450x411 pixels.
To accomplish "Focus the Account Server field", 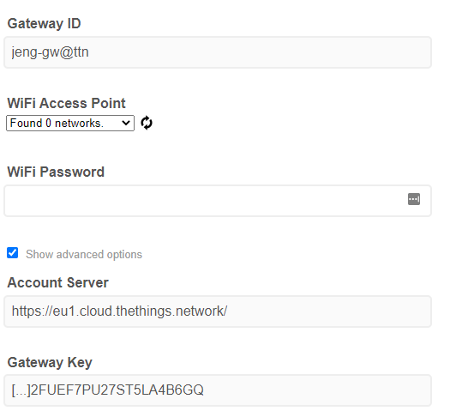I will (x=218, y=311).
